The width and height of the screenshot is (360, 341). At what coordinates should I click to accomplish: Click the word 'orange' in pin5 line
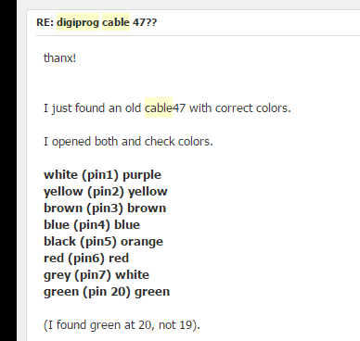coord(142,242)
